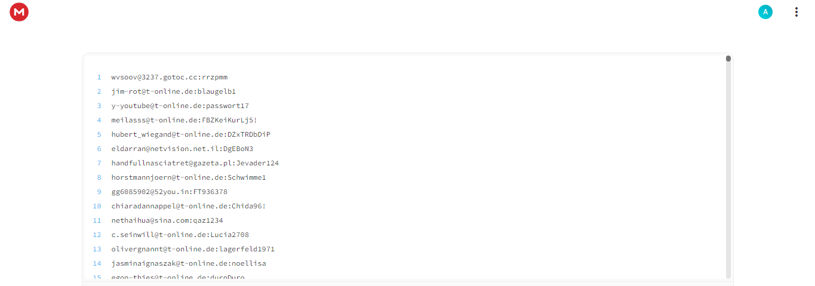The width and height of the screenshot is (815, 286).
Task: Click the red MEGA logo icon
Action: (19, 12)
